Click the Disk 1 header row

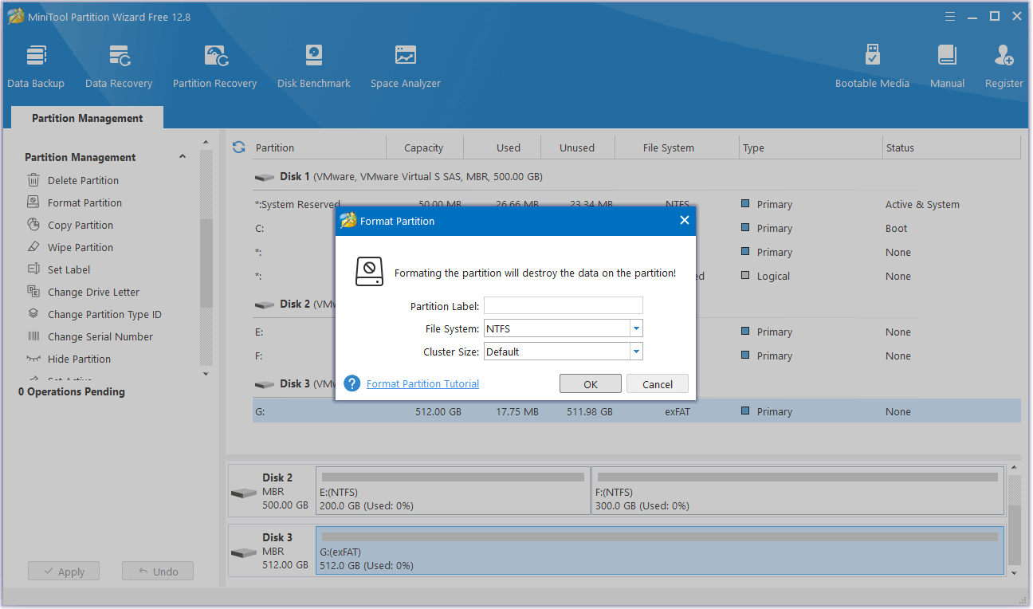click(636, 176)
